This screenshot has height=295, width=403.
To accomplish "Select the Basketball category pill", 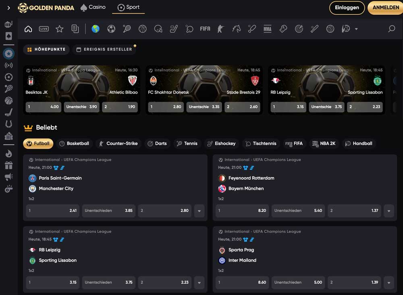I will tap(74, 144).
